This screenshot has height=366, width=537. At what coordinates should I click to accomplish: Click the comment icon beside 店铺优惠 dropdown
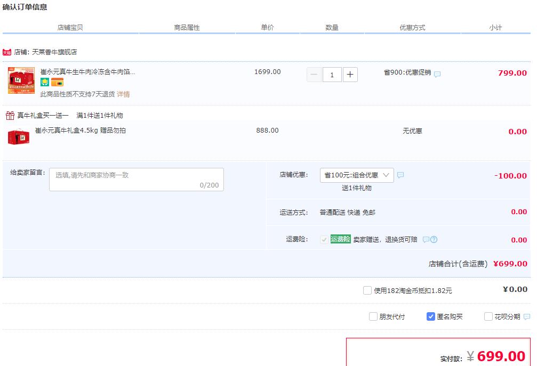coord(400,175)
